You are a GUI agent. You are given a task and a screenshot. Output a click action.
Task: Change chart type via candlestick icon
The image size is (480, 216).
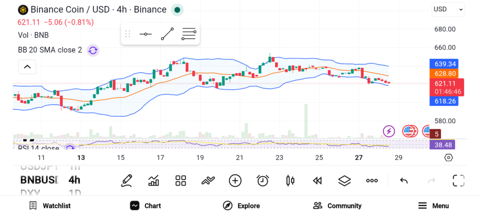(x=290, y=181)
